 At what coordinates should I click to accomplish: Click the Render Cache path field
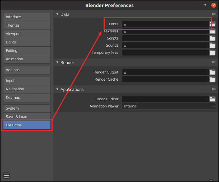[165, 80]
